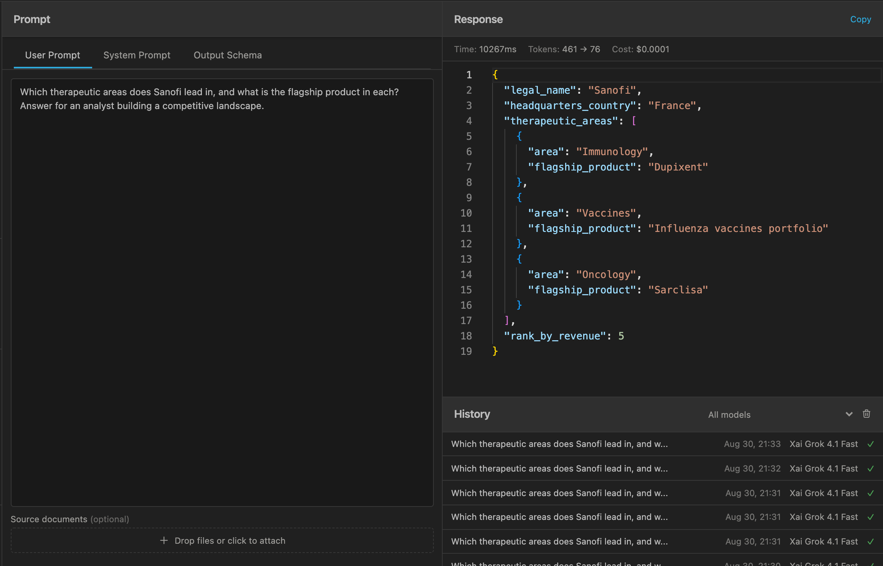
Task: Delete history using the trash icon
Action: (866, 414)
